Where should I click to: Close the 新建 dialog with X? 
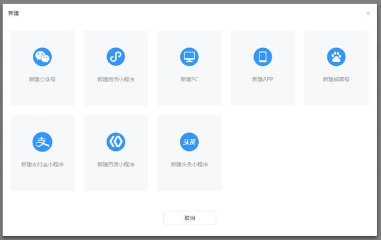368,13
